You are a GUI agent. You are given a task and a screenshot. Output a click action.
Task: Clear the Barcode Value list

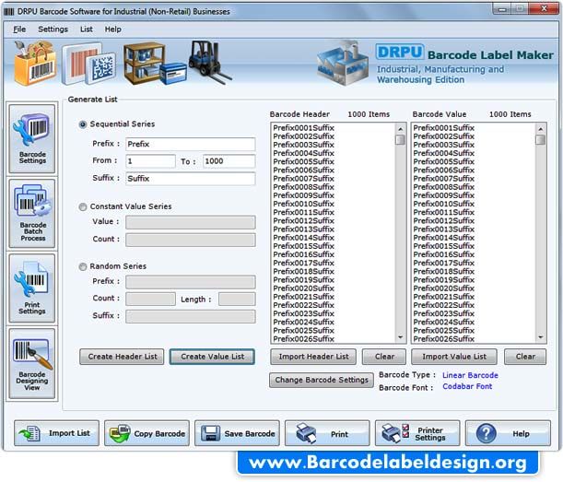tap(525, 357)
